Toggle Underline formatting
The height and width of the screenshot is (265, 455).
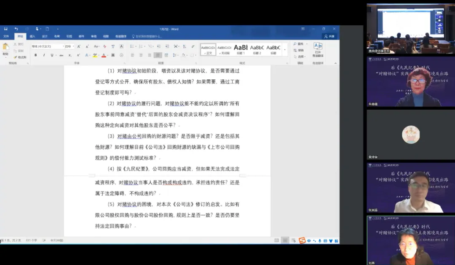(52, 55)
